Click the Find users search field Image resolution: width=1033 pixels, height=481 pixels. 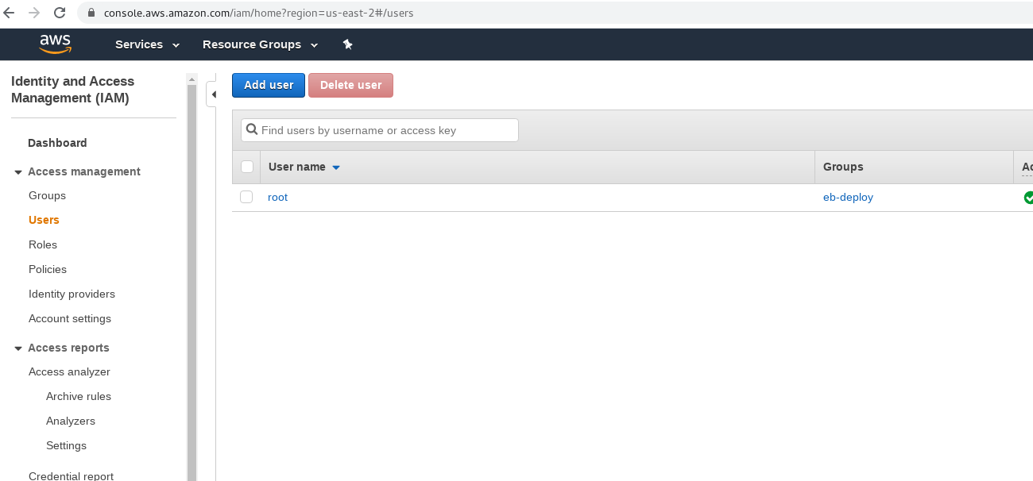(380, 130)
